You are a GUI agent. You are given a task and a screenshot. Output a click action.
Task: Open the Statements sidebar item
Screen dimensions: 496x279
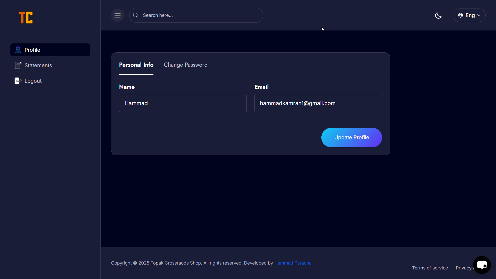click(38, 65)
